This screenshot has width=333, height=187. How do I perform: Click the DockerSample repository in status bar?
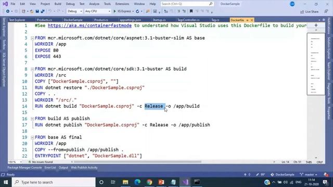point(283,175)
